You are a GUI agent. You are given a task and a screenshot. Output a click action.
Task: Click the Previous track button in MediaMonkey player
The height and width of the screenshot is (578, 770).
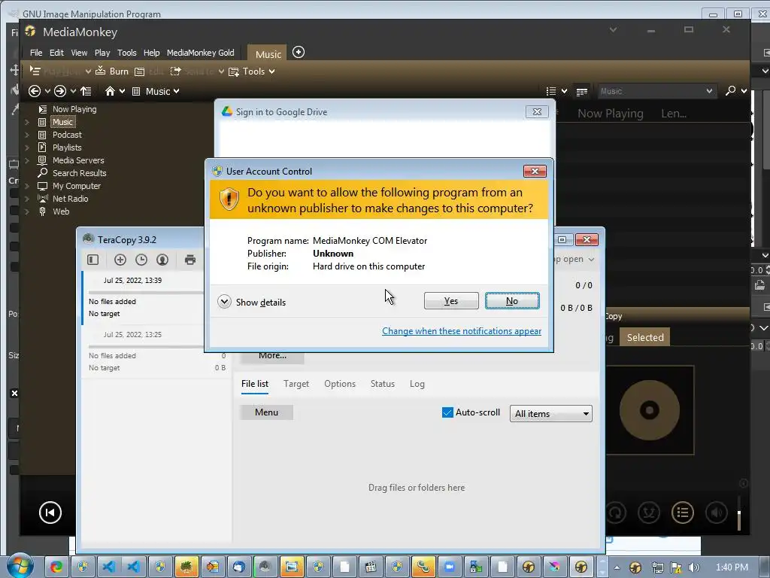tap(50, 513)
